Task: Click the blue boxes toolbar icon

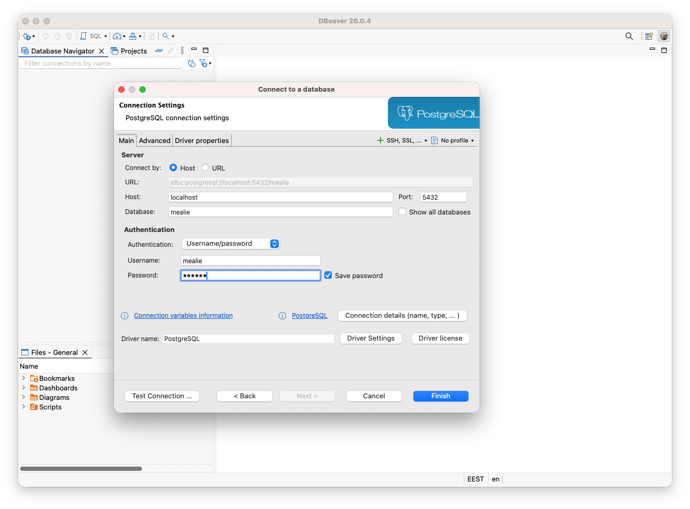Action: [x=133, y=36]
